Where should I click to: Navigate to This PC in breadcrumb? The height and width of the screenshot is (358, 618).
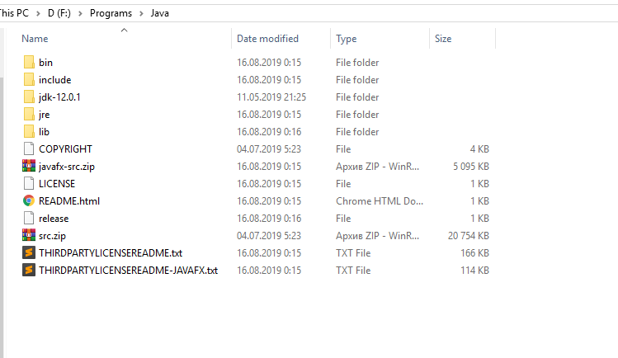point(14,13)
